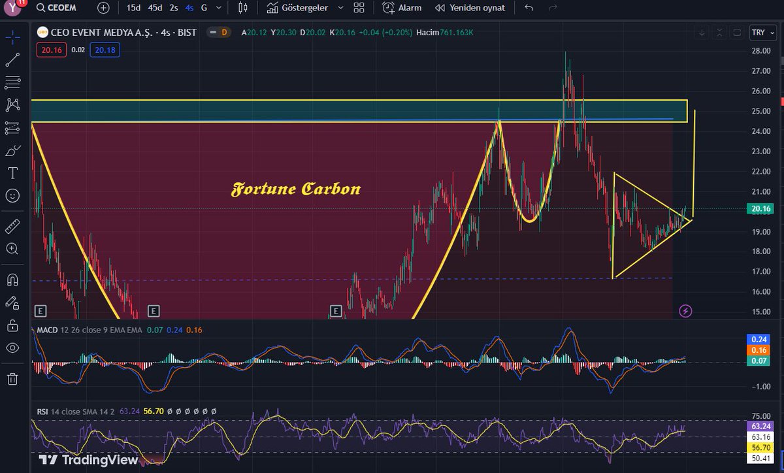Undo the last chart action
The image size is (784, 473).
(x=529, y=8)
